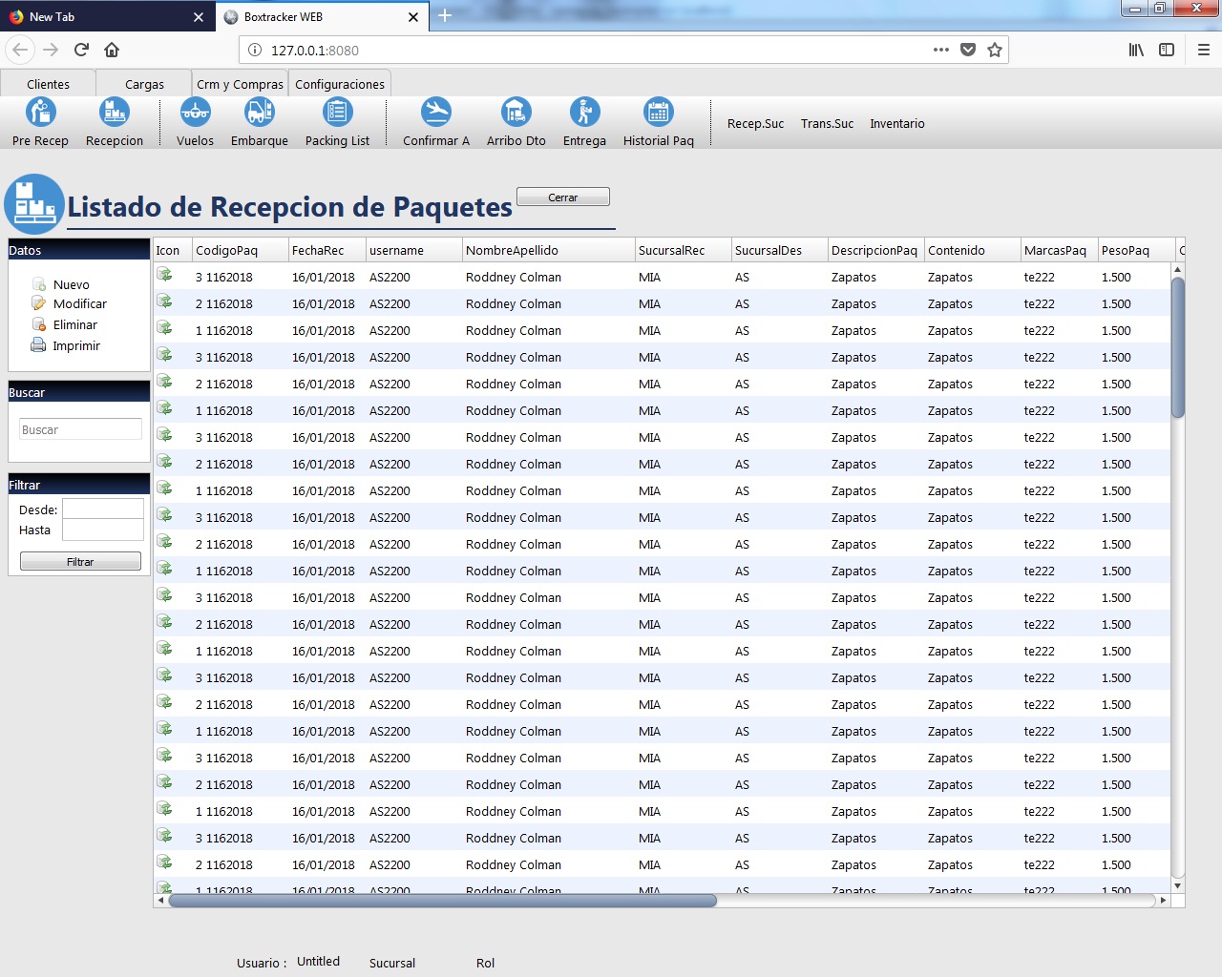The image size is (1222, 977).
Task: Focus the Desde date field
Action: point(103,509)
